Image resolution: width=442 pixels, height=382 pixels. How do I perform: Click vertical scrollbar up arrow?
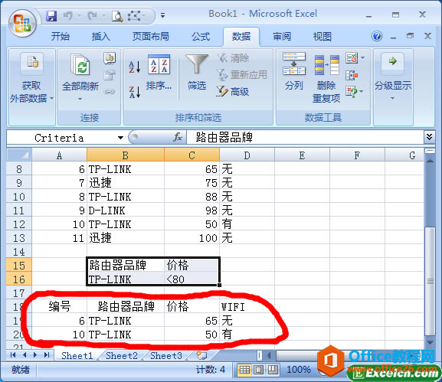[430, 161]
